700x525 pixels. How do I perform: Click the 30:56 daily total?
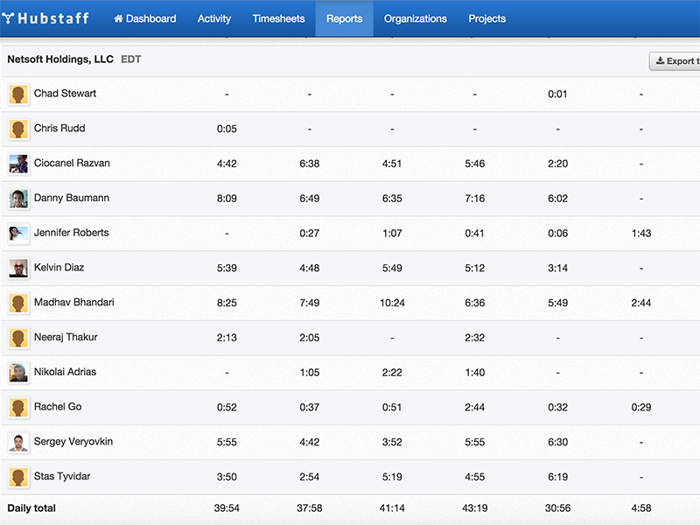click(557, 508)
